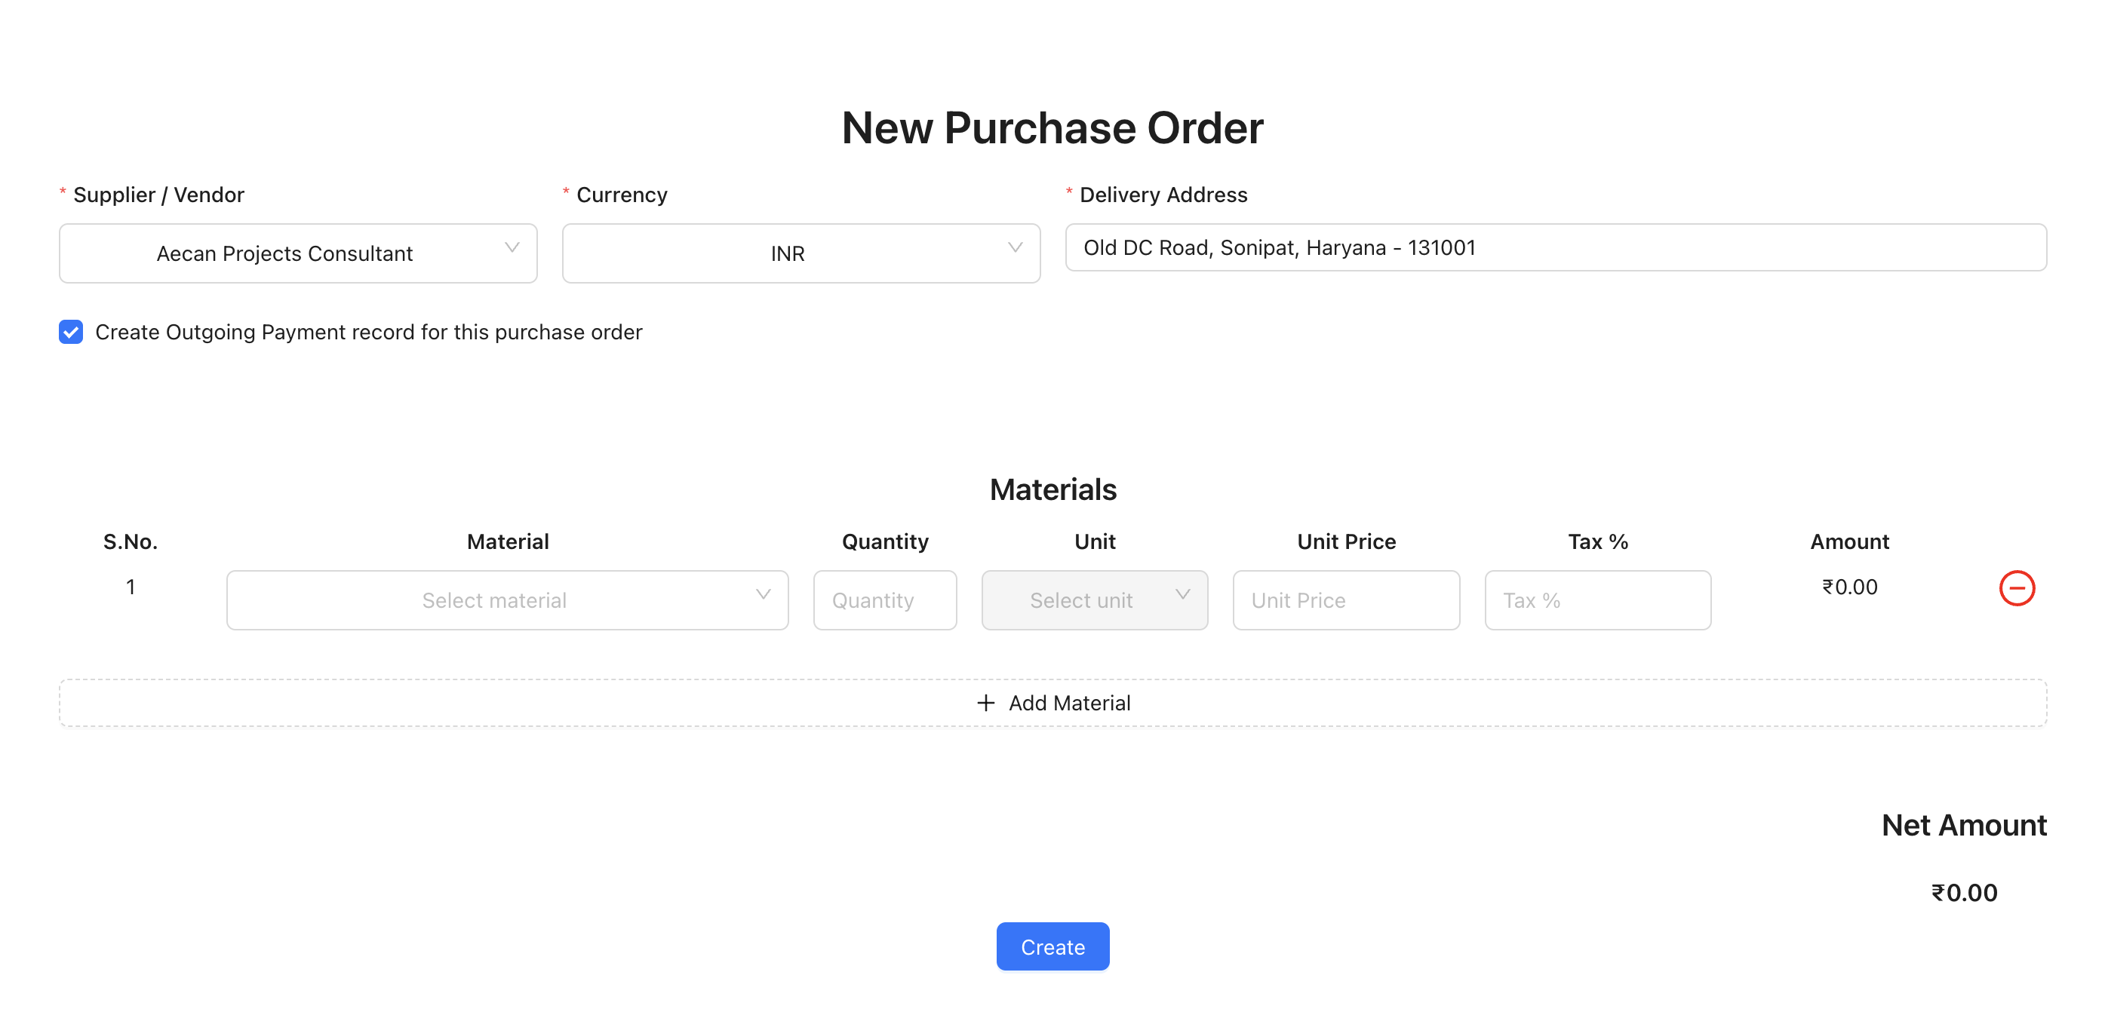The width and height of the screenshot is (2105, 1012).
Task: Click the Tax % input field
Action: point(1596,600)
